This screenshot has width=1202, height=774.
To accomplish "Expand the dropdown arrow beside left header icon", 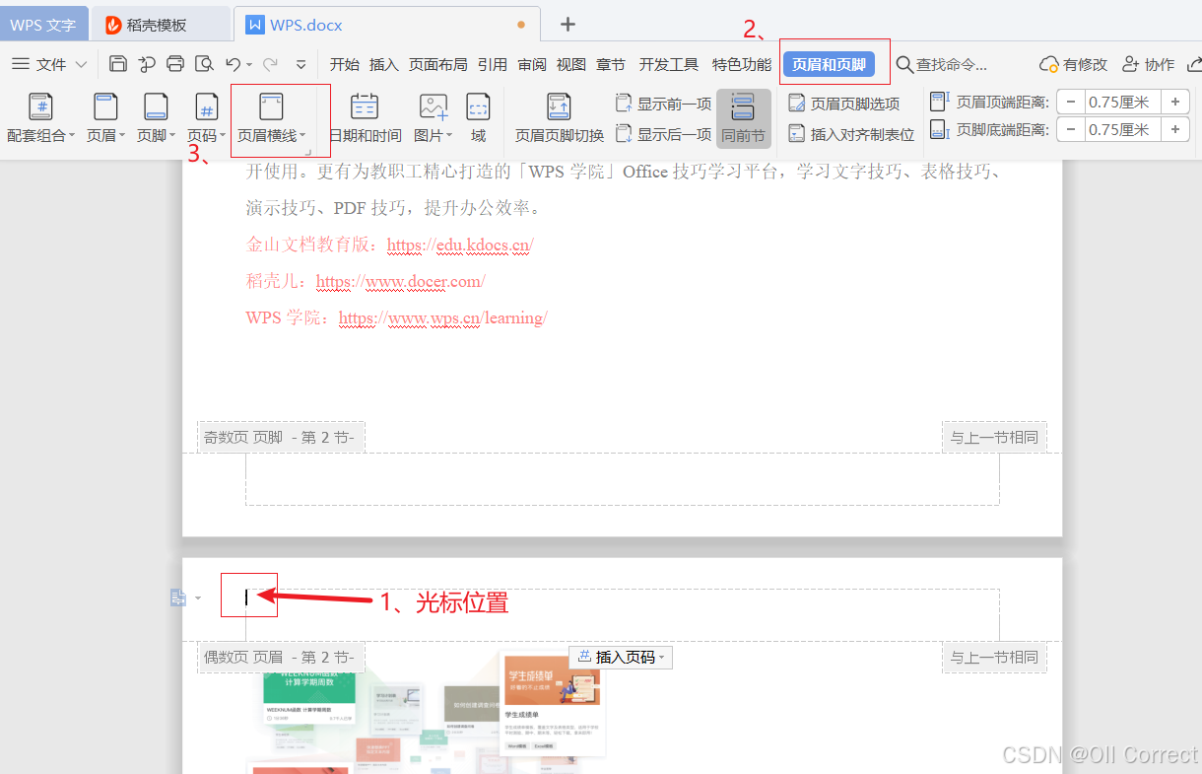I will point(197,598).
